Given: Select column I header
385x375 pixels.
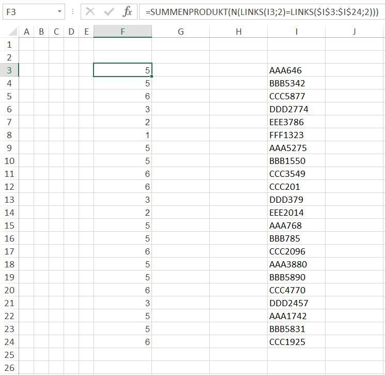Looking at the screenshot, I should click(x=296, y=32).
